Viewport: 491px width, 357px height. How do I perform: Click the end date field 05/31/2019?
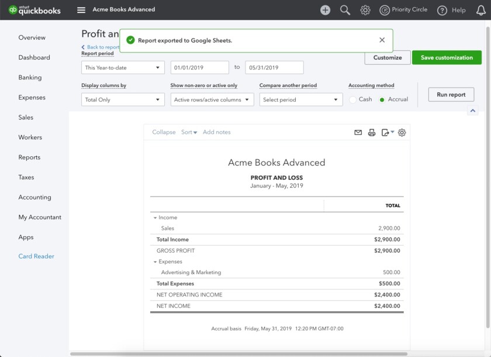pyautogui.click(x=274, y=68)
